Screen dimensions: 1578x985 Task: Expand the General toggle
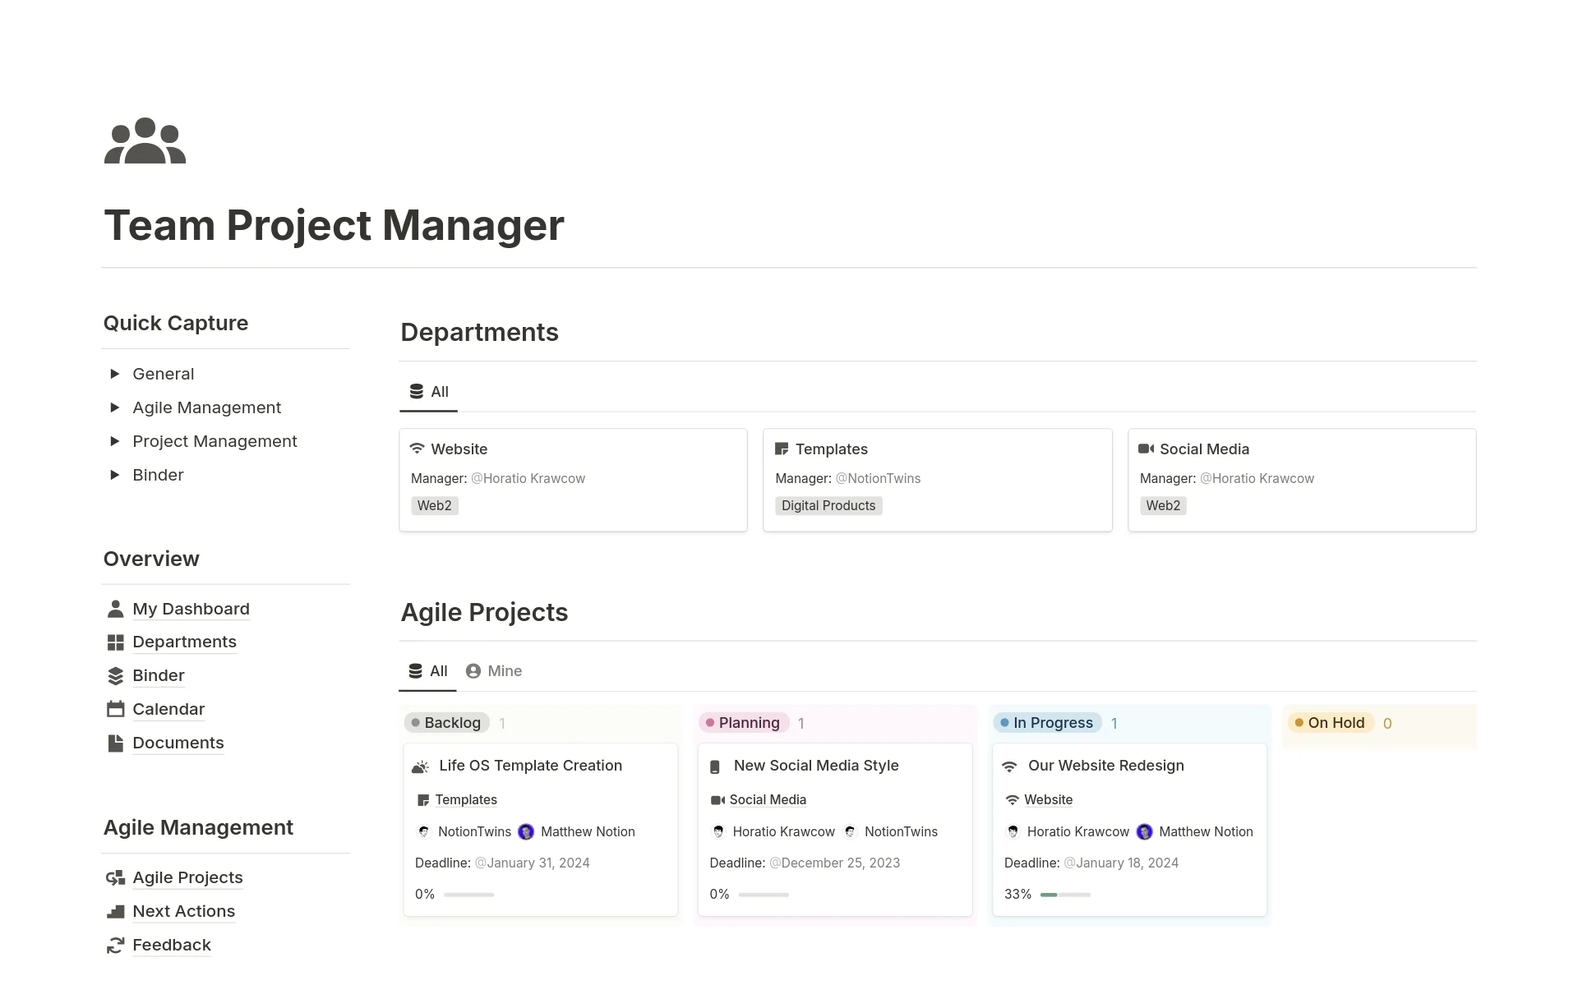point(114,374)
